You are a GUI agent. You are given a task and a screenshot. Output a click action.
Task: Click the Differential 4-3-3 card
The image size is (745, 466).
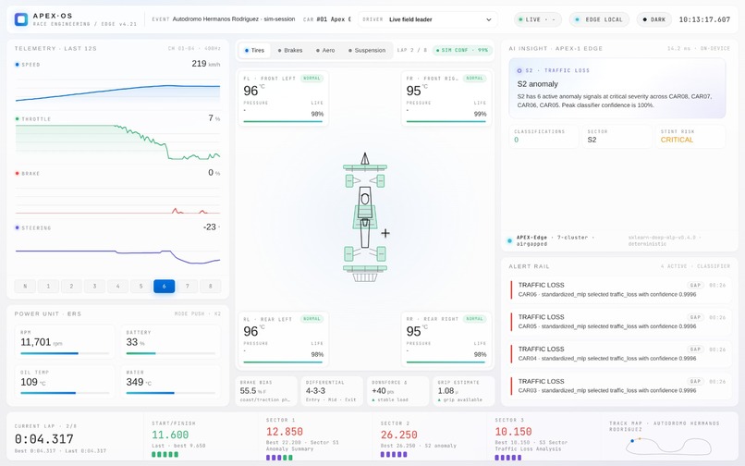pos(332,391)
